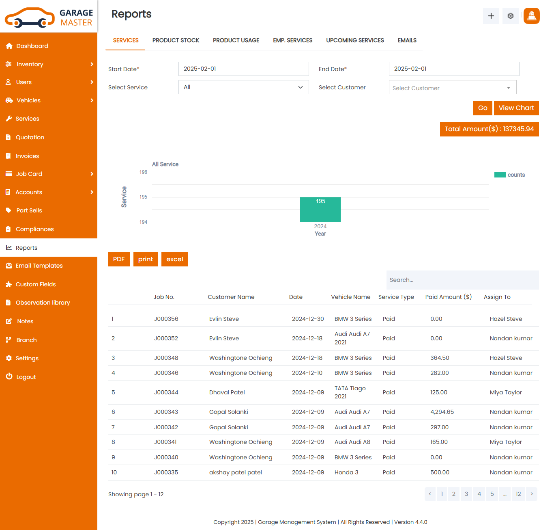Viewport: 554px width, 530px height.
Task: Open the settings gear icon in the header
Action: (x=510, y=16)
